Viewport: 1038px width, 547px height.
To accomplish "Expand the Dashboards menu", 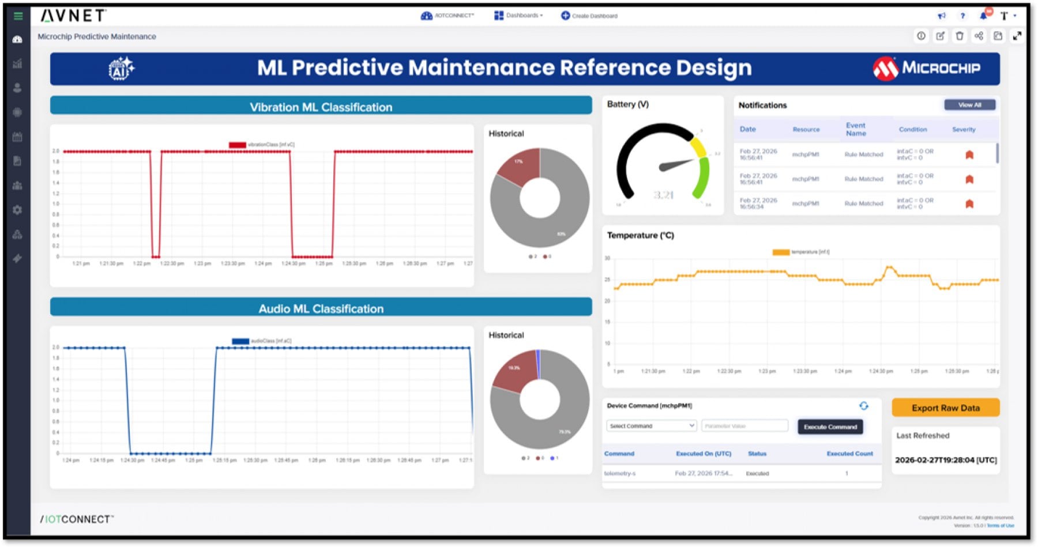I will pos(518,16).
